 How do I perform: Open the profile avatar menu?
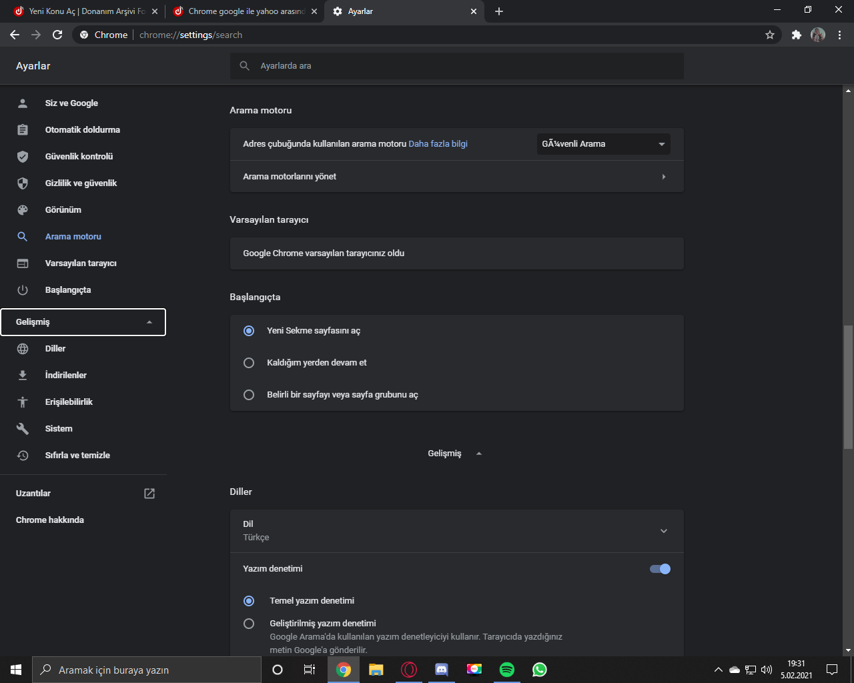click(818, 35)
